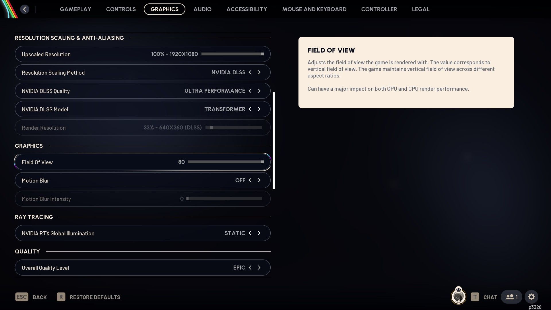Open the Mouse and Keyboard tab
This screenshot has width=551, height=310.
(x=314, y=9)
